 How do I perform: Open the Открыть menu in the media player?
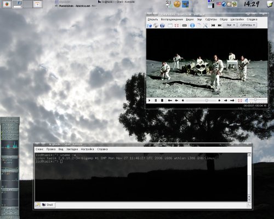152,19
